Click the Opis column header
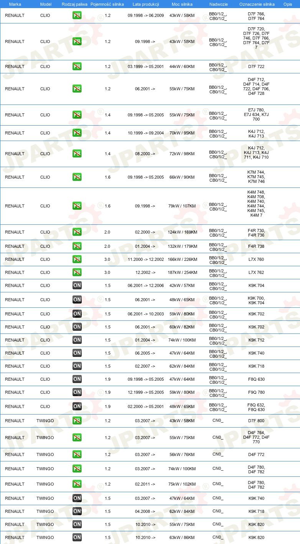This screenshot has height=544, width=300. coord(288,4)
